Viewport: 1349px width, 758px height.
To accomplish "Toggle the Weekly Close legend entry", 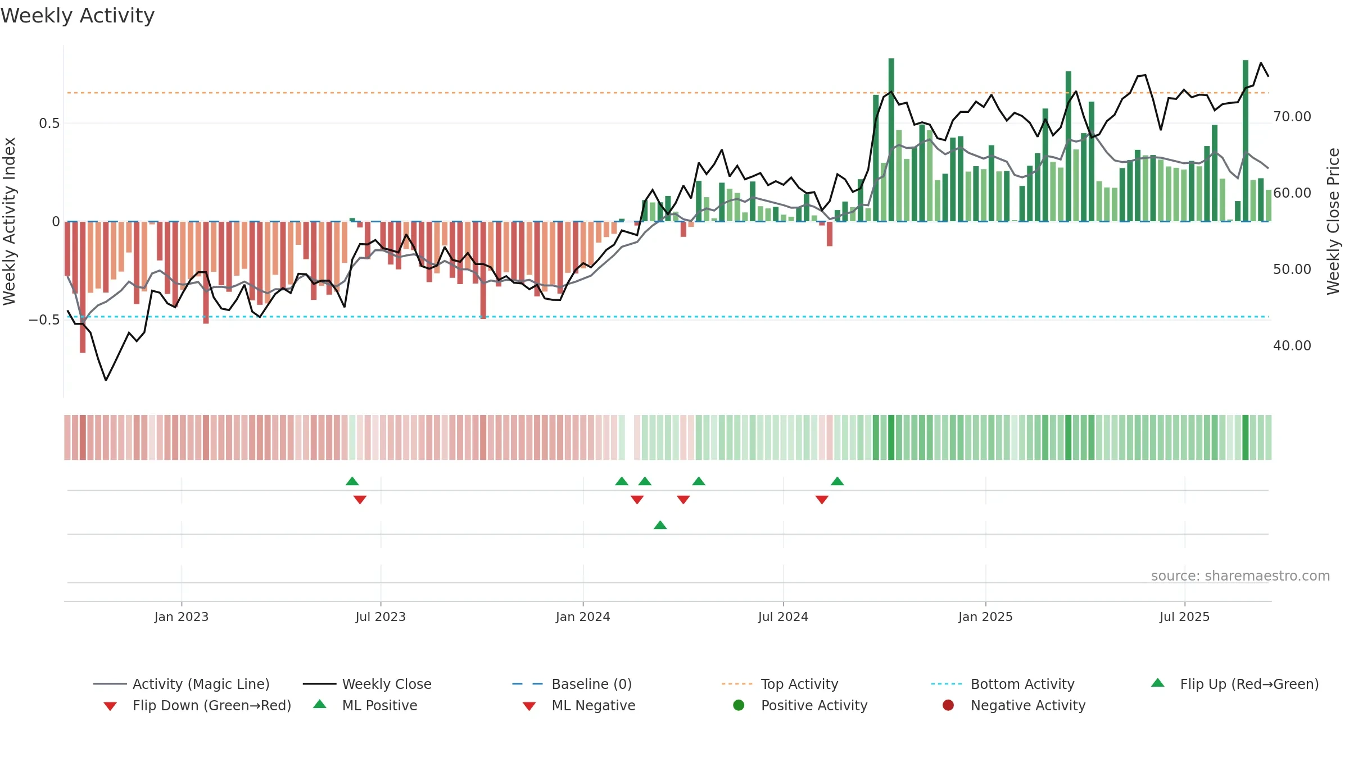I will pyautogui.click(x=367, y=684).
